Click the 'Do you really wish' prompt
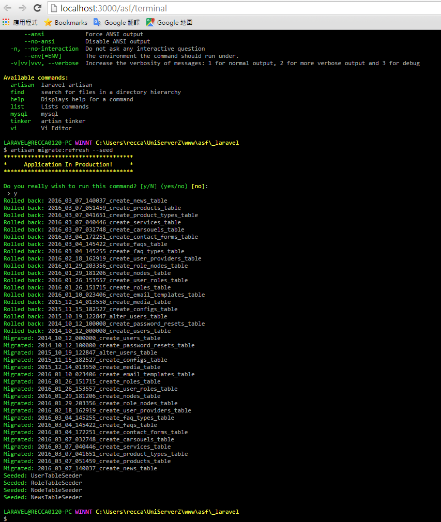Screen dimensions: 441x522 point(105,186)
